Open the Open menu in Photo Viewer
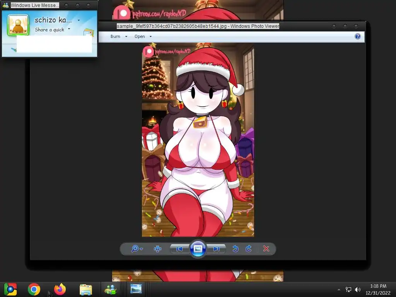Screen dimensions: 396x297 pos(143,36)
